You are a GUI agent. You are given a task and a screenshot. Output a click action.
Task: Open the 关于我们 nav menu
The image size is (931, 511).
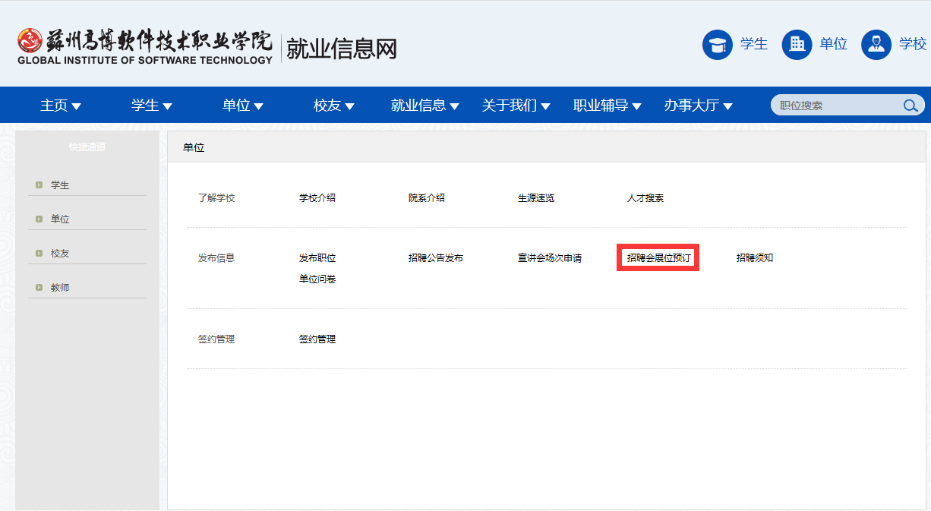[x=516, y=106]
